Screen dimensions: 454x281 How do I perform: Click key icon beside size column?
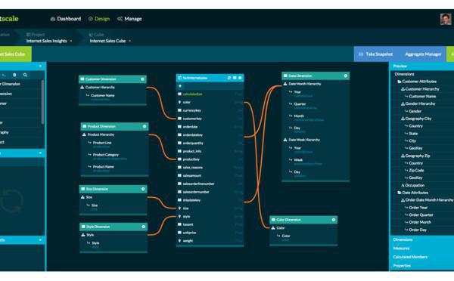(x=179, y=208)
